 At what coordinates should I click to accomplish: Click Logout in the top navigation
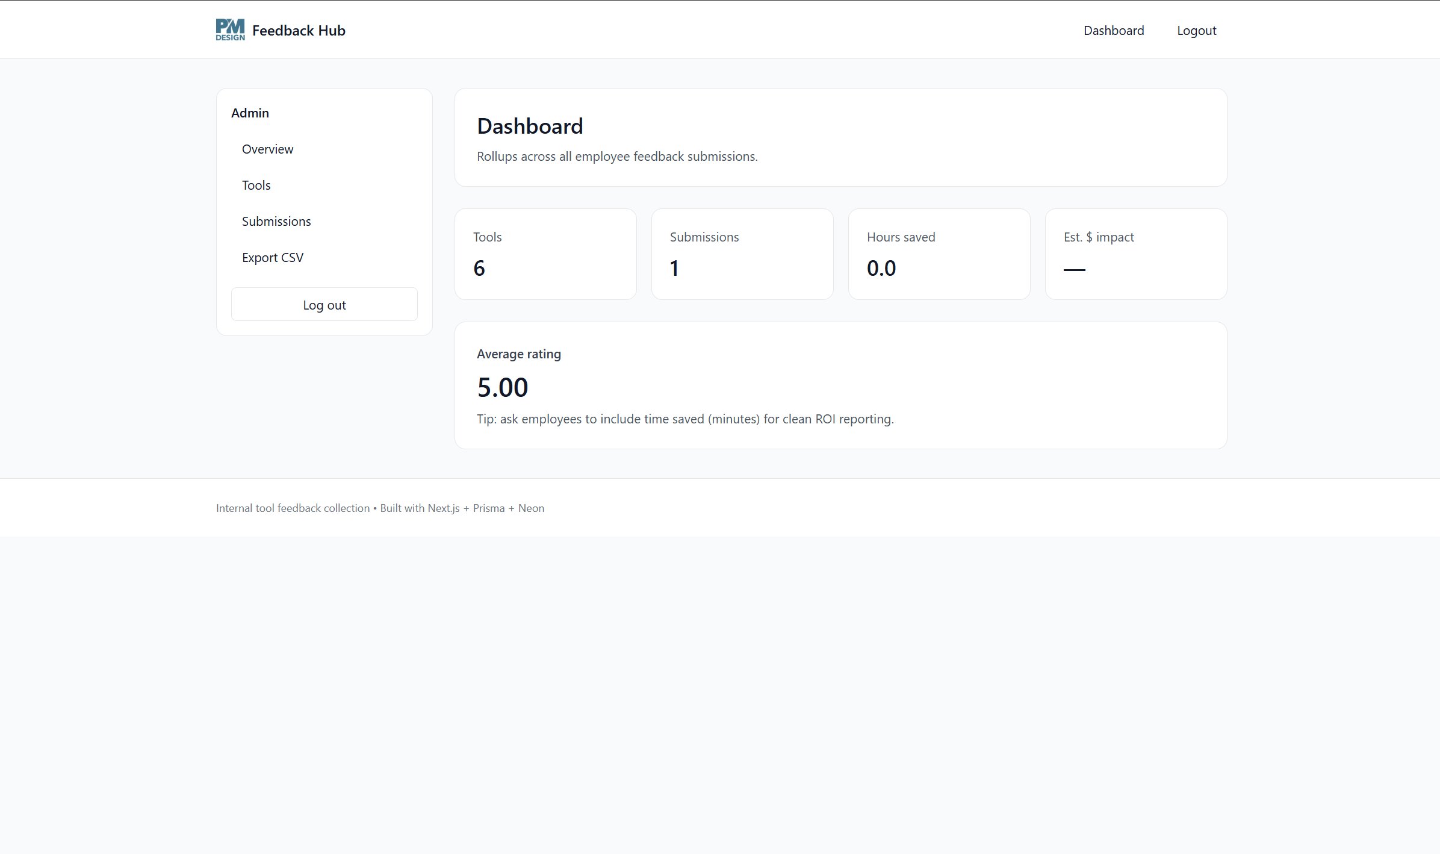pyautogui.click(x=1196, y=30)
